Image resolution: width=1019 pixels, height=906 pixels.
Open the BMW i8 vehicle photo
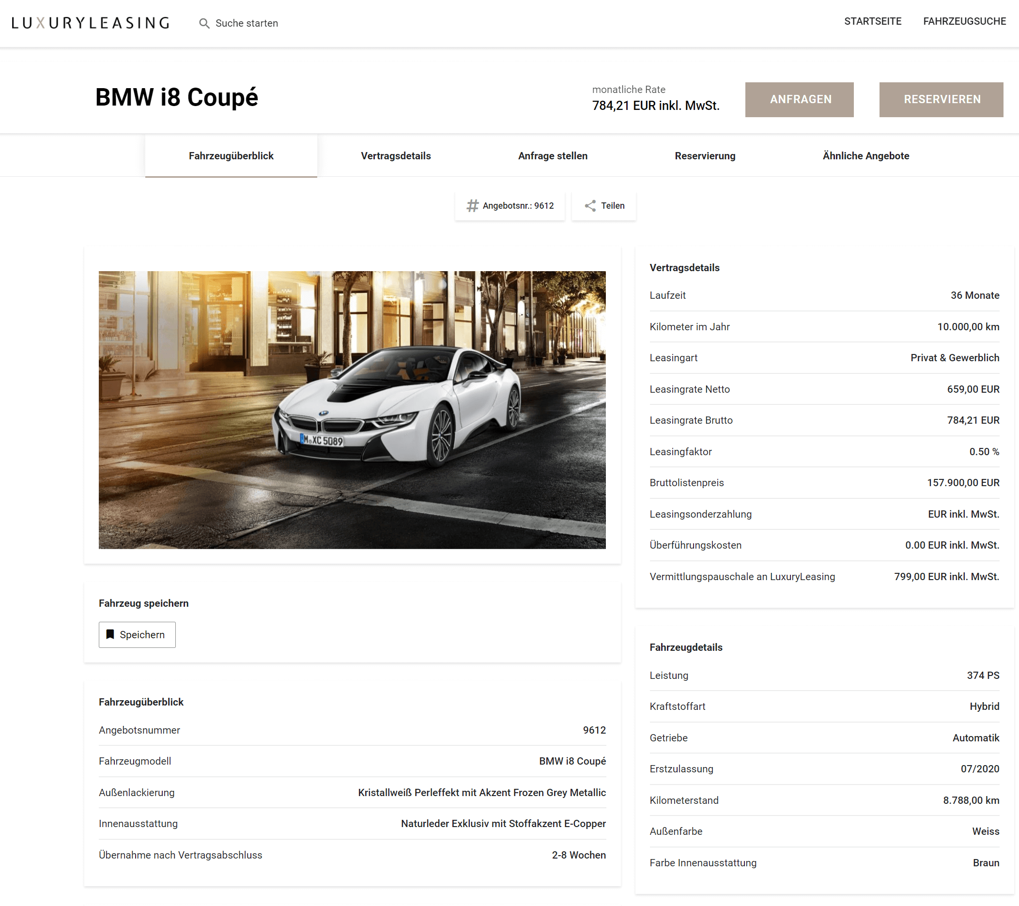352,410
